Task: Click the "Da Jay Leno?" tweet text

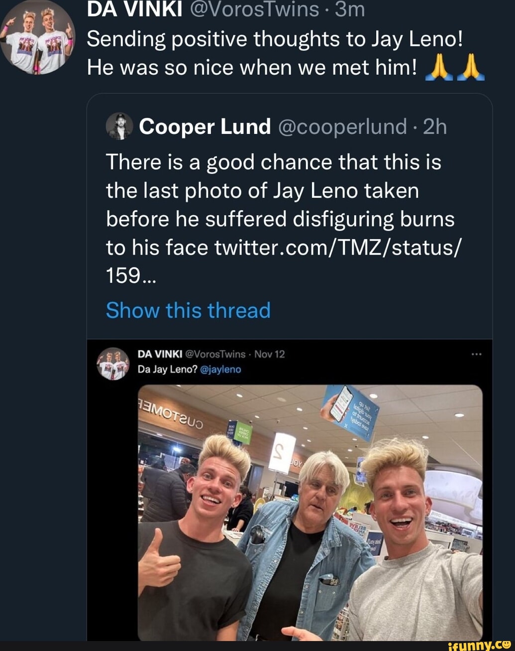Action: click(x=167, y=369)
